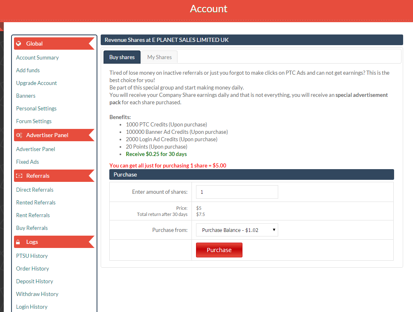Click the Global section header
The height and width of the screenshot is (312, 413).
pyautogui.click(x=54, y=44)
